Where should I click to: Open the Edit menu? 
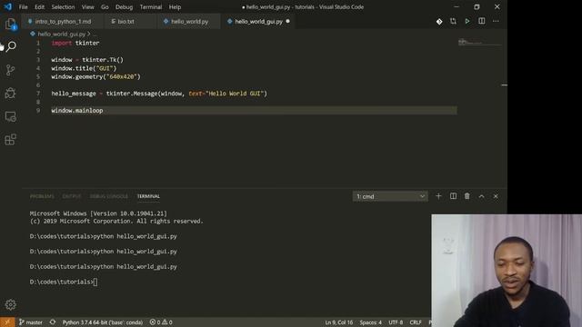click(39, 6)
